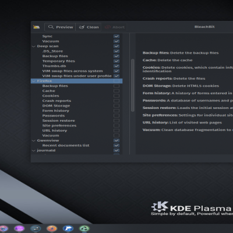Select the Session restore tree row
Viewport: 233px width, 233px height.
pos(77,121)
